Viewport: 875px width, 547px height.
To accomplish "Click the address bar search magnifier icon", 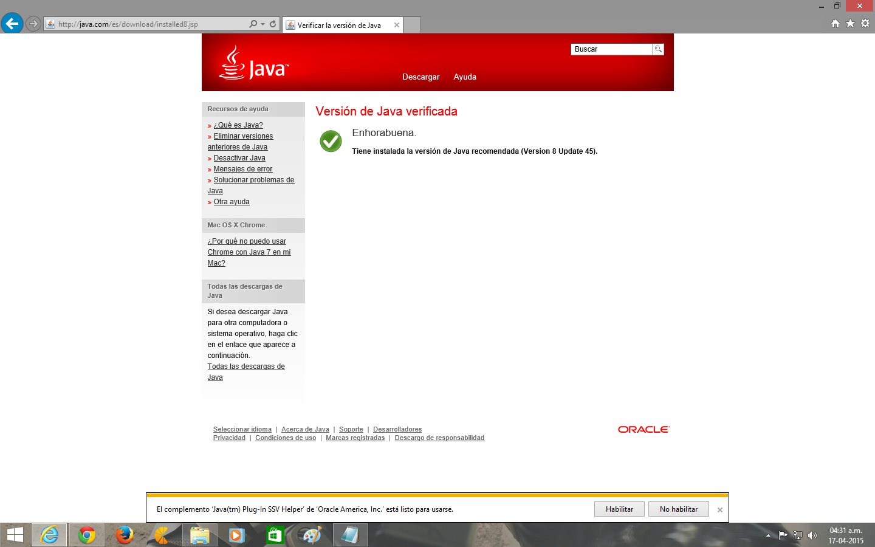I will click(253, 24).
